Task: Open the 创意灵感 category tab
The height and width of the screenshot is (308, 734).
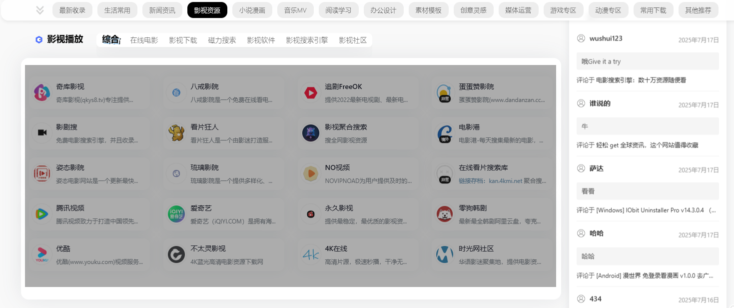Action: [474, 10]
